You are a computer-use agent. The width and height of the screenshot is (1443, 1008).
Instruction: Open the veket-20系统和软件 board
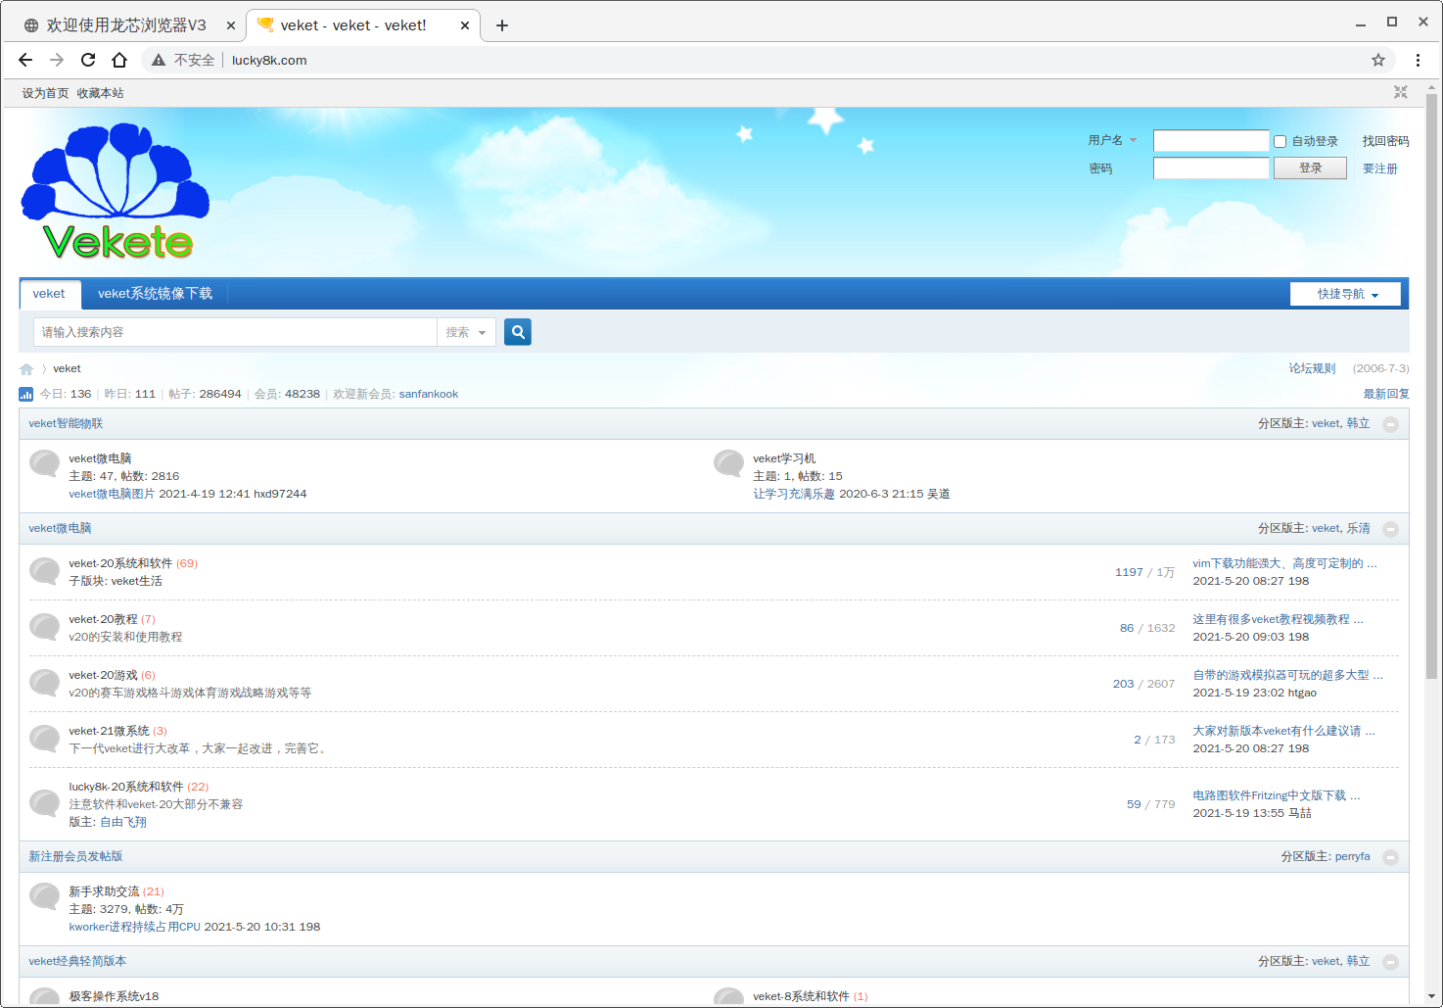[120, 563]
